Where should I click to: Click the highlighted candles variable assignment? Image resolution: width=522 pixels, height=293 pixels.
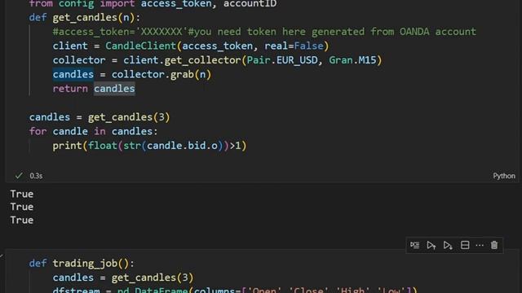[x=73, y=74]
